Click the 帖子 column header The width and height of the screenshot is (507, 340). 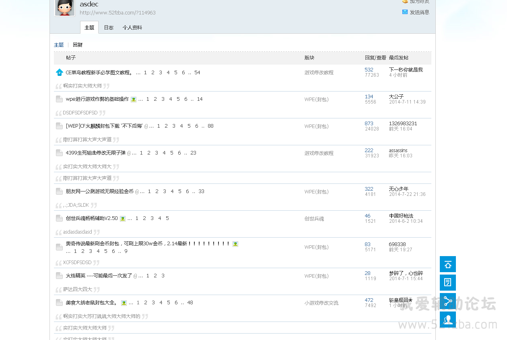point(71,58)
